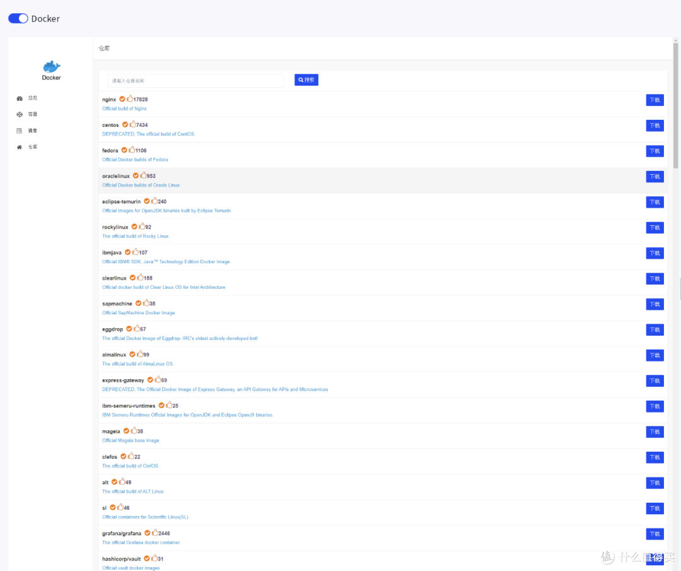Viewport: 681px width, 571px height.
Task: Click the verified badge next to almalinux
Action: pos(132,354)
